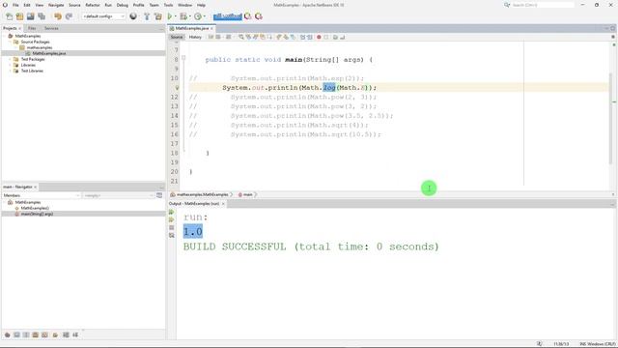Click the second profiler icon after memory bar
Image resolution: width=618 pixels, height=348 pixels.
[259, 16]
